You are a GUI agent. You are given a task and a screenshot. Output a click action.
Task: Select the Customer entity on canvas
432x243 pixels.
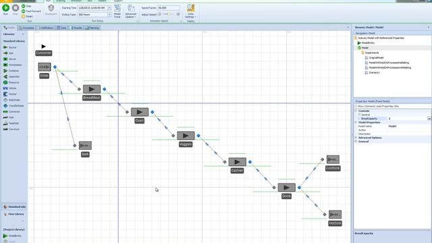coord(43,47)
